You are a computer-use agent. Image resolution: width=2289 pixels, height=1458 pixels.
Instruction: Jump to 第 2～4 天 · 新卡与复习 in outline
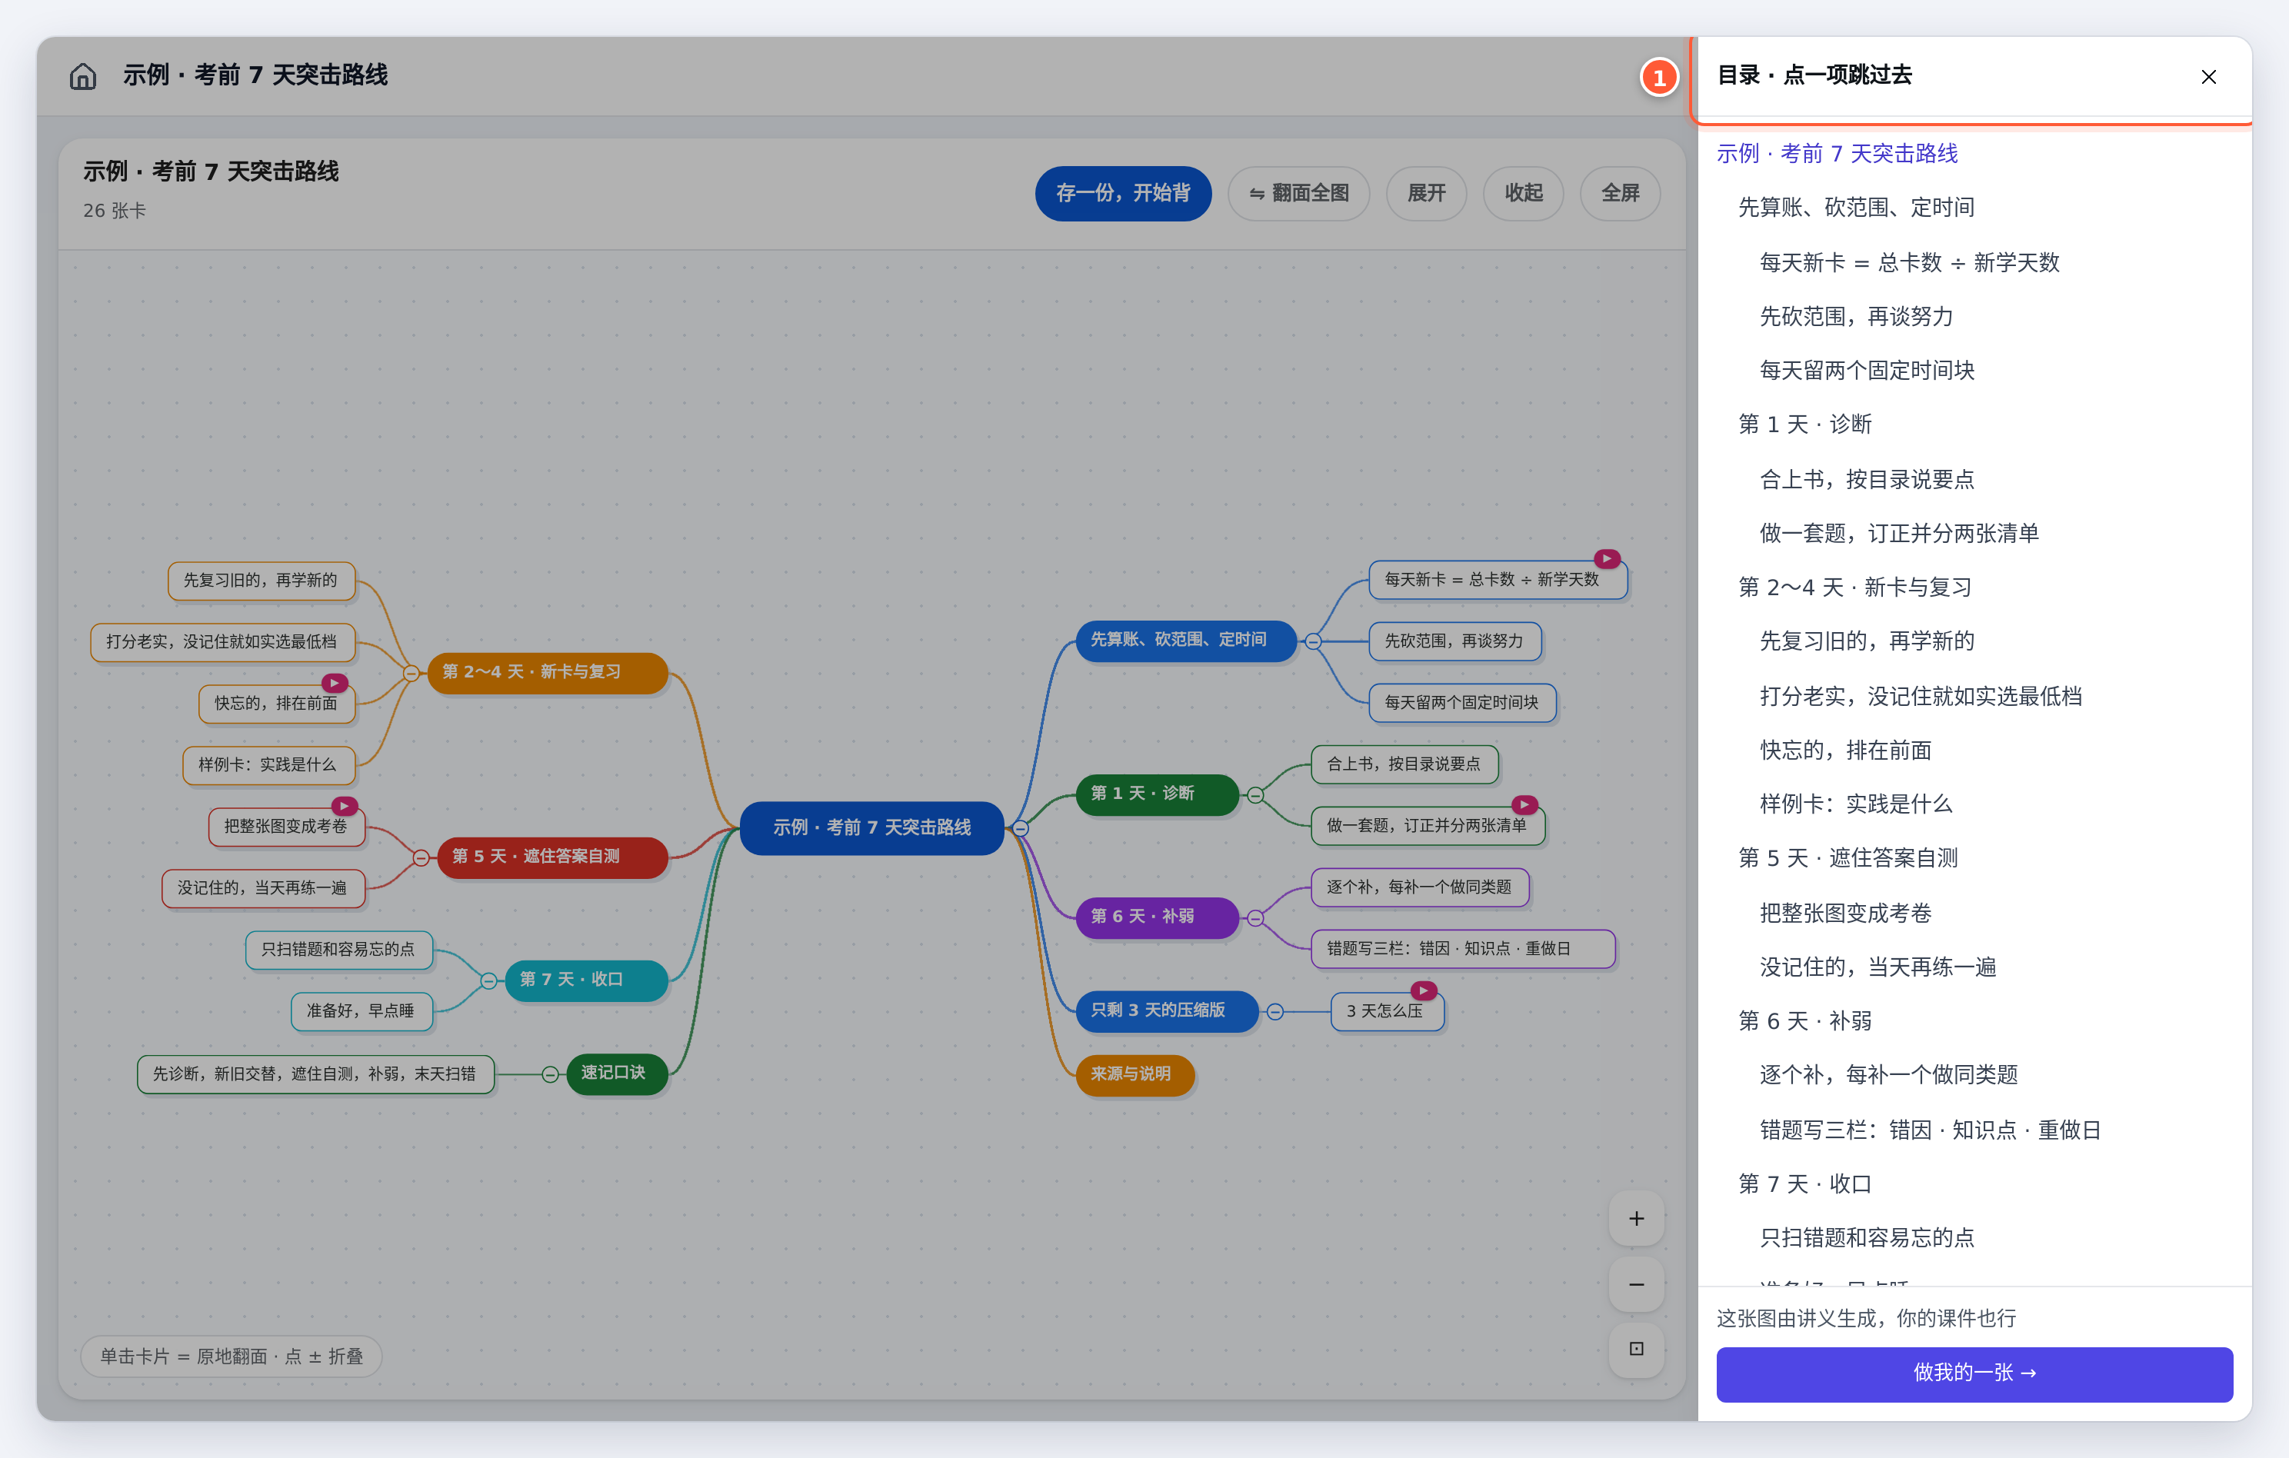(x=1854, y=588)
